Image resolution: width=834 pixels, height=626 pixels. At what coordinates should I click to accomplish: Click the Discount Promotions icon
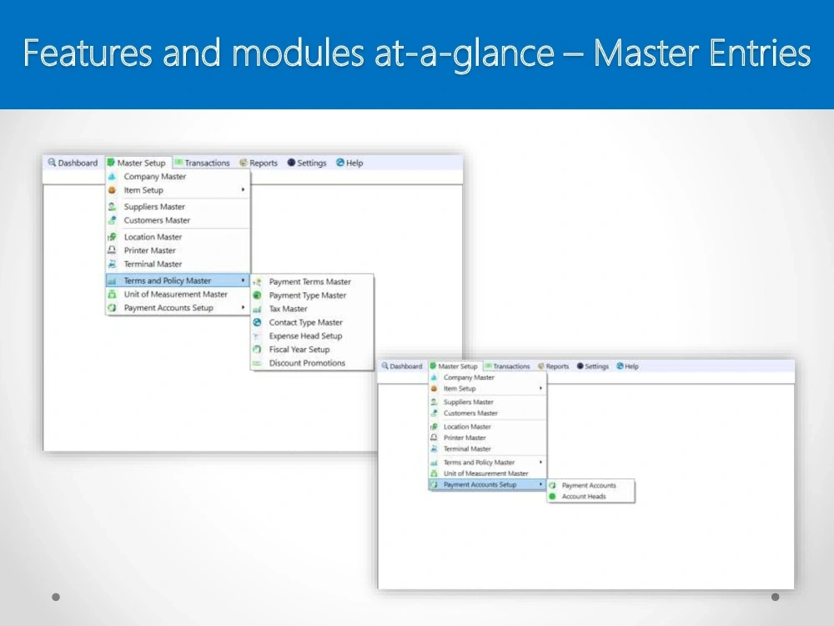257,363
